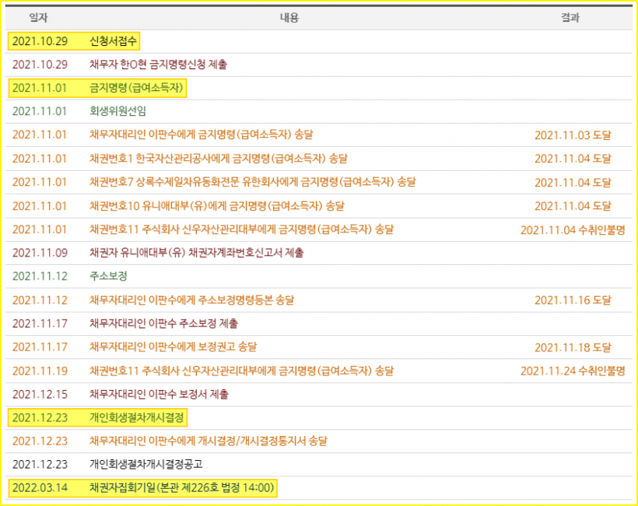Select '채무자대리인 이판수에게 보정권고 송달' entry
Screen dimensions: 638x506
(x=174, y=347)
